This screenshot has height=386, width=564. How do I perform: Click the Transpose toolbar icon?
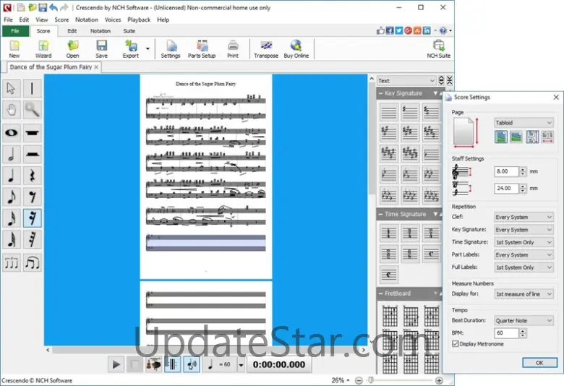tap(266, 48)
